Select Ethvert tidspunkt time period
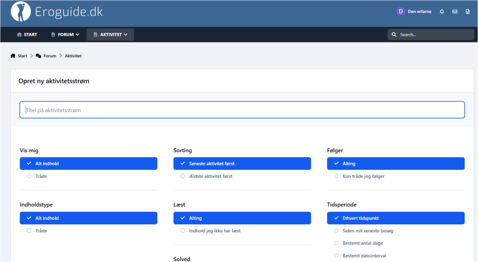478x262 pixels. (x=396, y=218)
